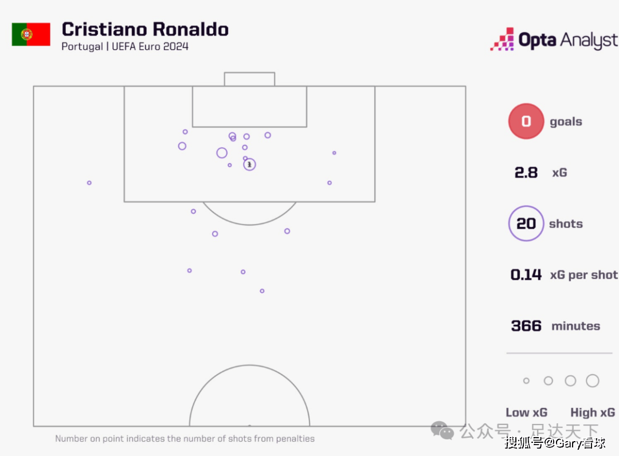The height and width of the screenshot is (456, 619).
Task: Click the red goals circle showing 0
Action: coord(526,121)
